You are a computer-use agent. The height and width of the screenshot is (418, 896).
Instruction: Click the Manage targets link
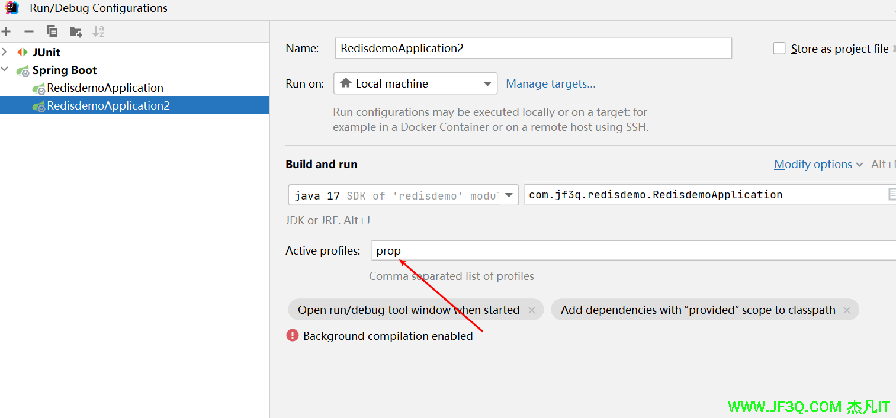[x=550, y=83]
